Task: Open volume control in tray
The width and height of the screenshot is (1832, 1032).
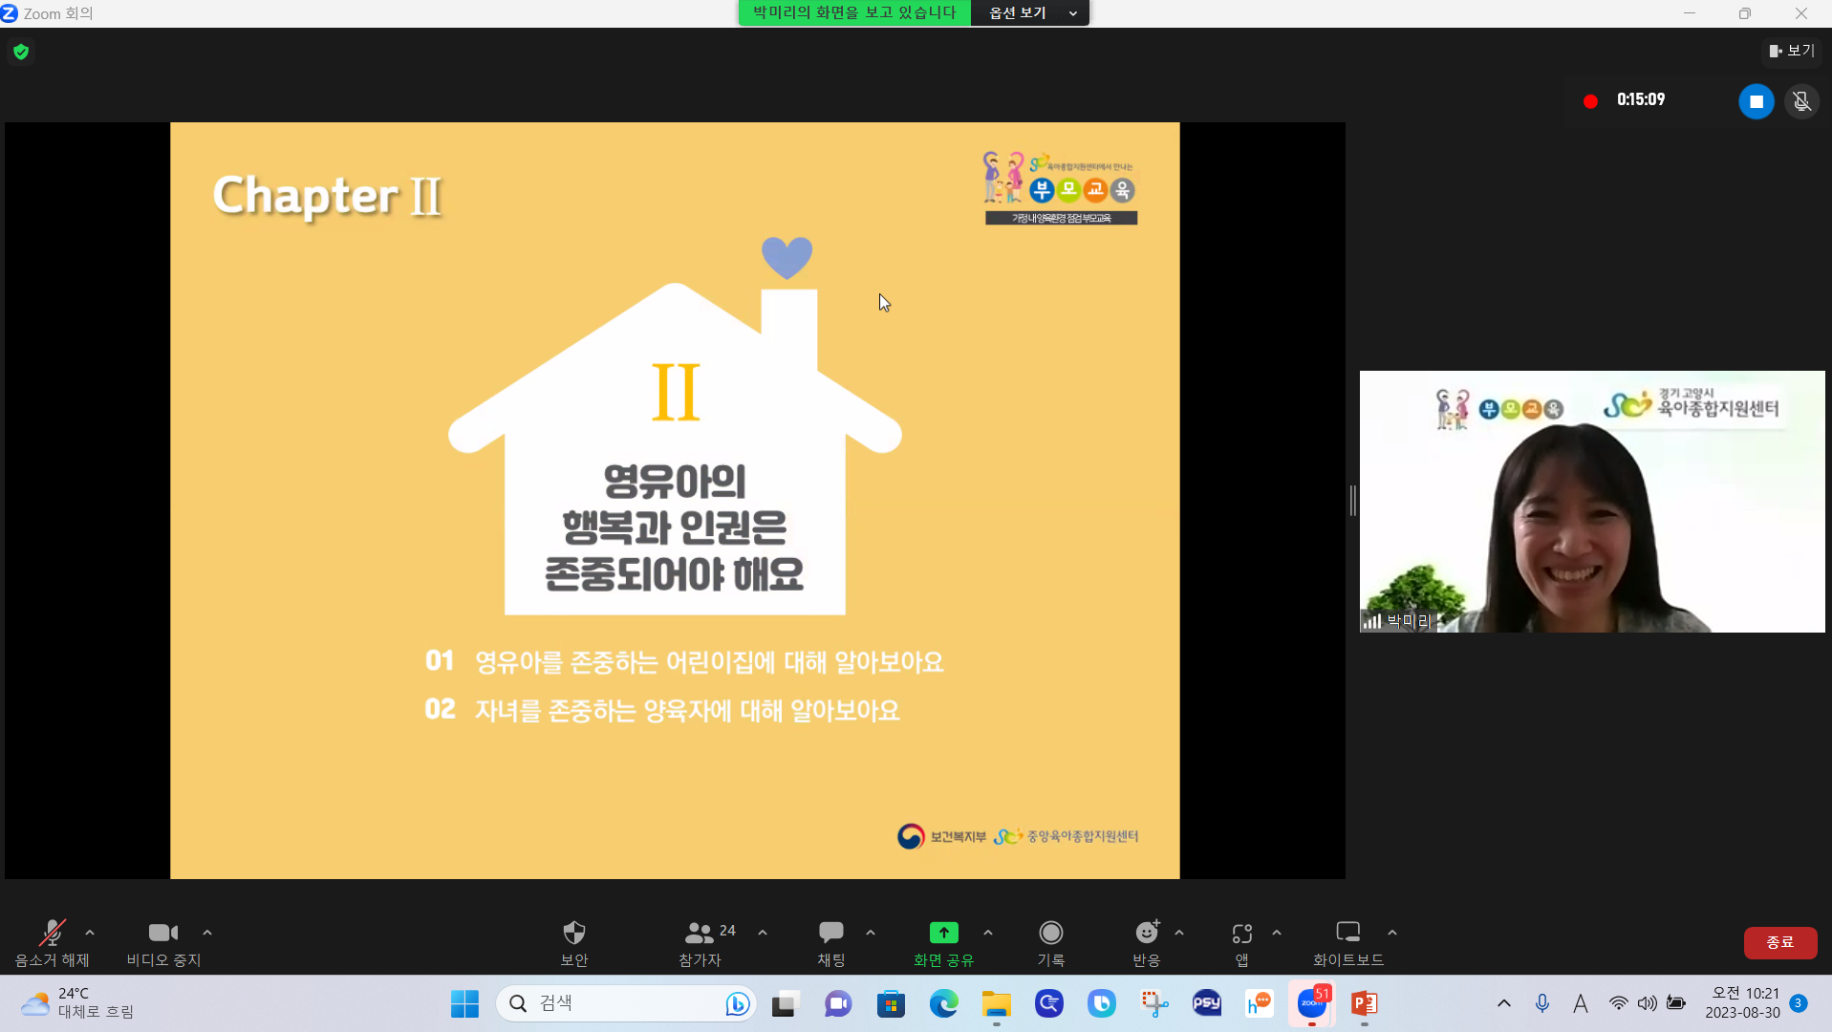Action: [1647, 1003]
